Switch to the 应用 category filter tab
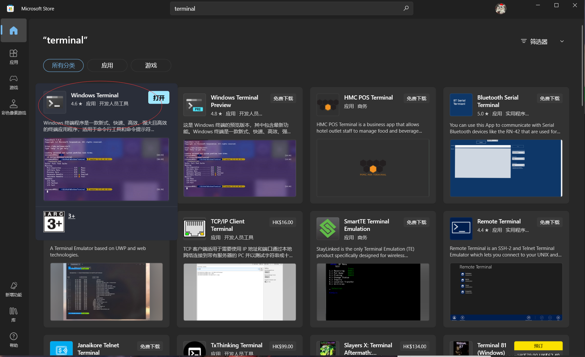The height and width of the screenshot is (357, 585). [107, 65]
